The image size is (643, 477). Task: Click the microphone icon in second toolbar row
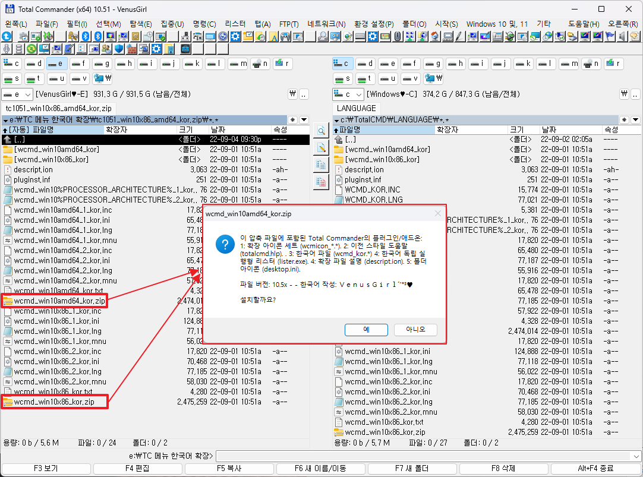[7, 49]
